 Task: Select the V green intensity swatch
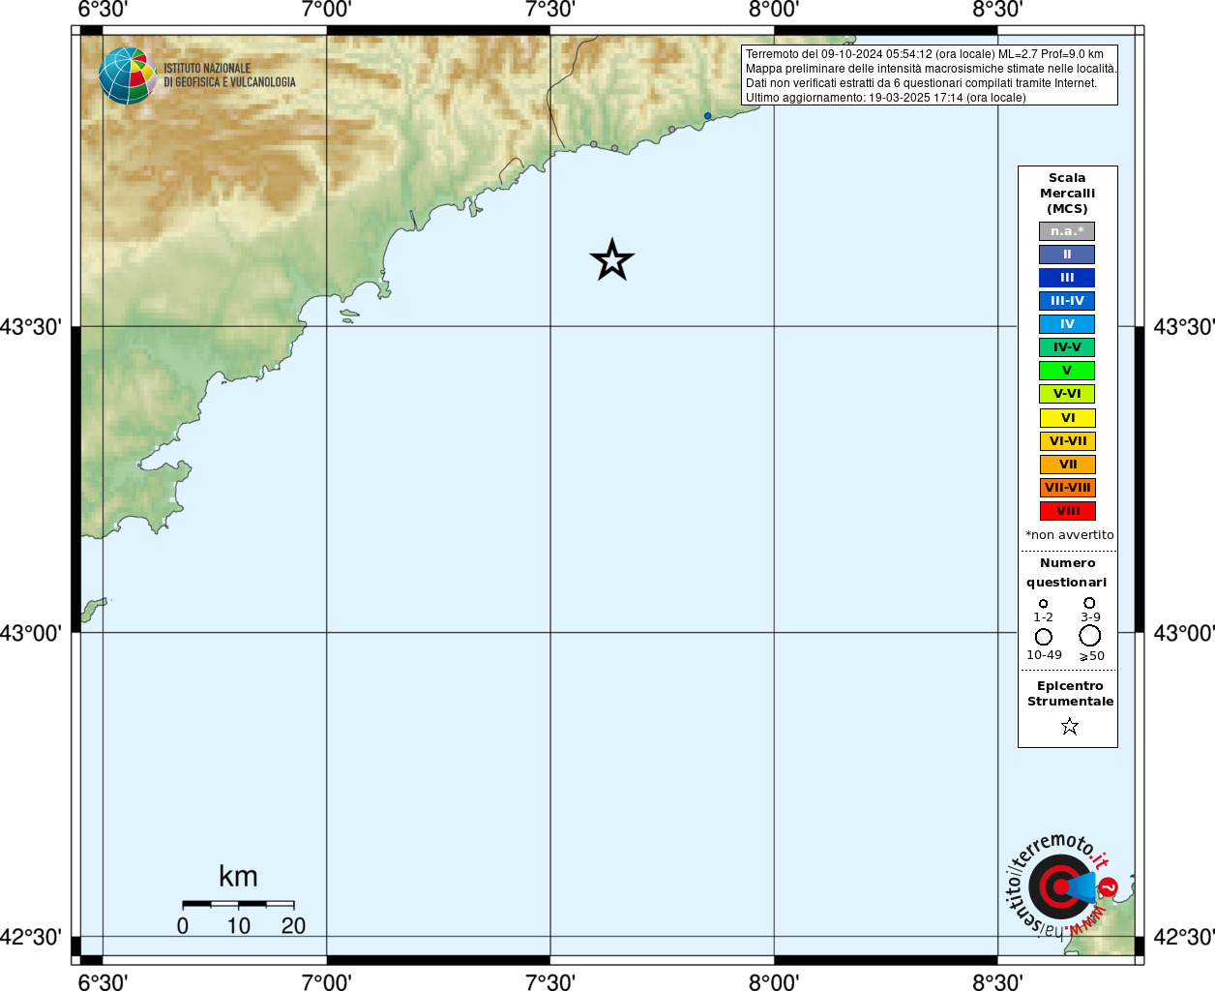pyautogui.click(x=1067, y=371)
